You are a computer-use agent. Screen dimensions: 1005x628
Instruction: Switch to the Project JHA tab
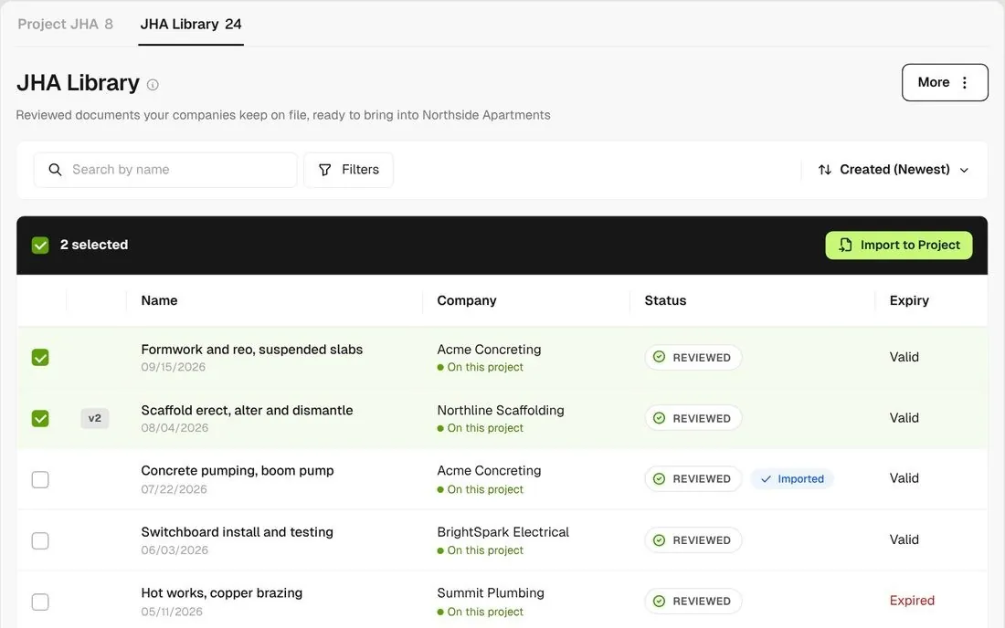66,25
